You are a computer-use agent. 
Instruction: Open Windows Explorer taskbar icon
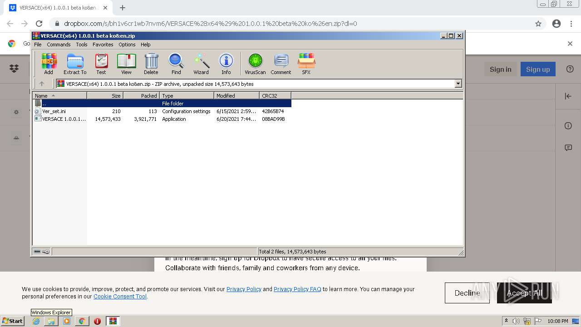(x=51, y=321)
